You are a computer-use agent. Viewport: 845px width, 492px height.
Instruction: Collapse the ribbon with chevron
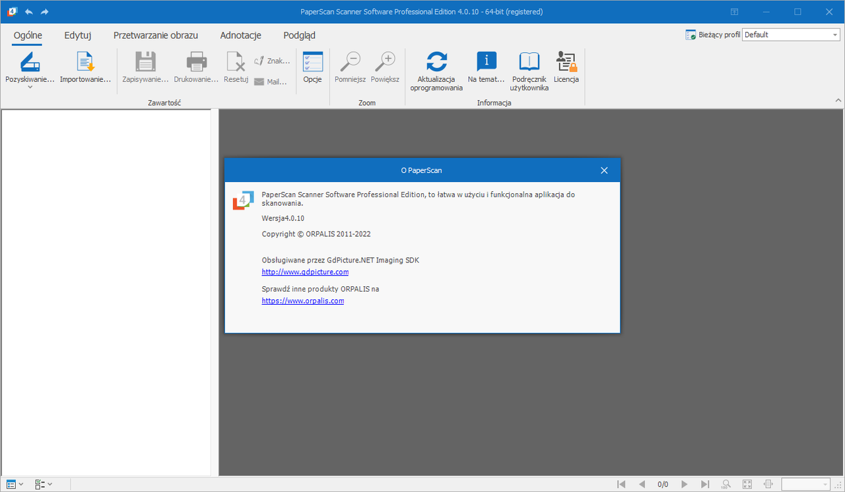point(838,100)
